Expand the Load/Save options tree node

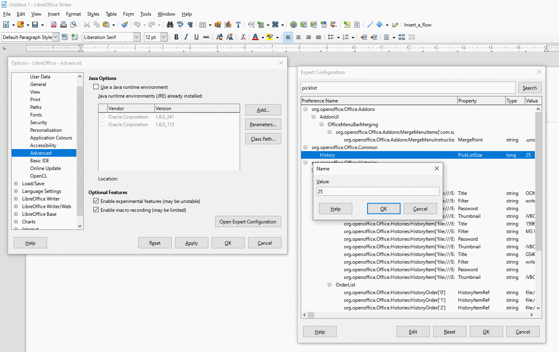click(x=16, y=184)
